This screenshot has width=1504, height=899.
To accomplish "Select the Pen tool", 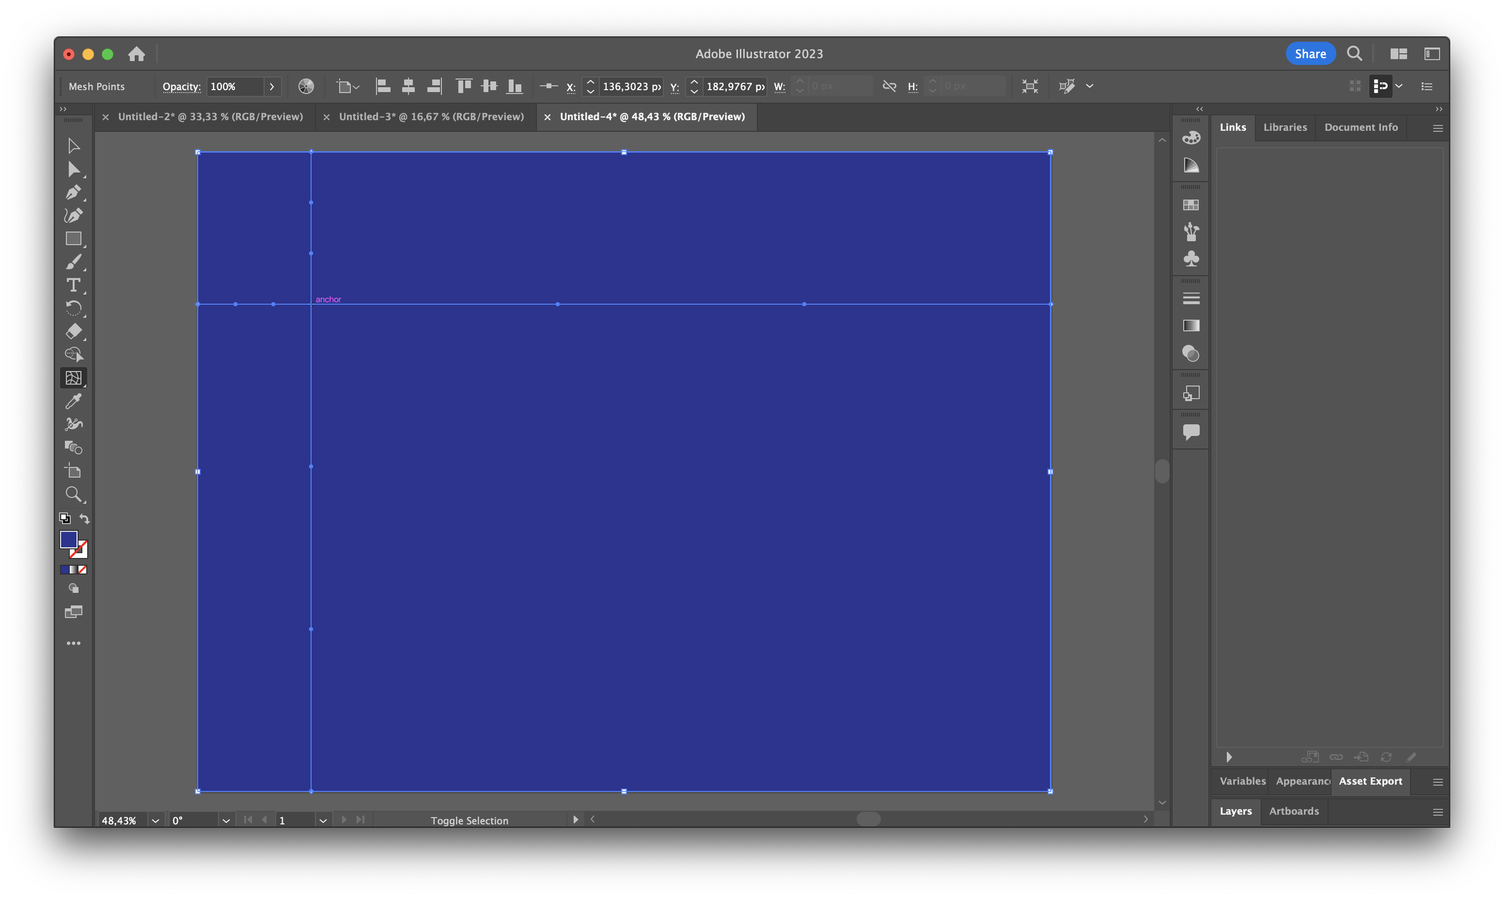I will pyautogui.click(x=73, y=192).
